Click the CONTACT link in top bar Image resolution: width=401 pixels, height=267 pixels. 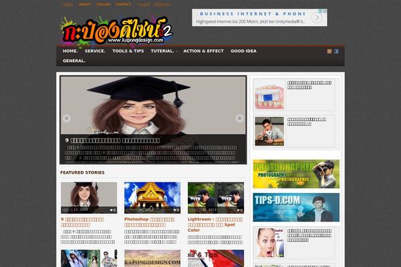click(x=123, y=5)
